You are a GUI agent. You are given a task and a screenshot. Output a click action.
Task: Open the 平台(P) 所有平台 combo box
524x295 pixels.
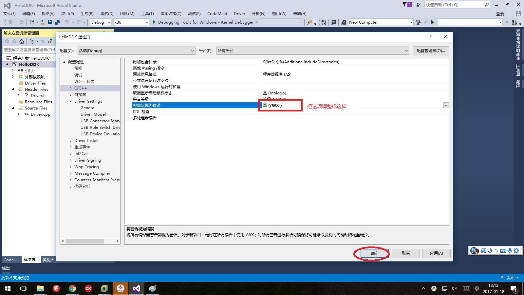pyautogui.click(x=313, y=50)
